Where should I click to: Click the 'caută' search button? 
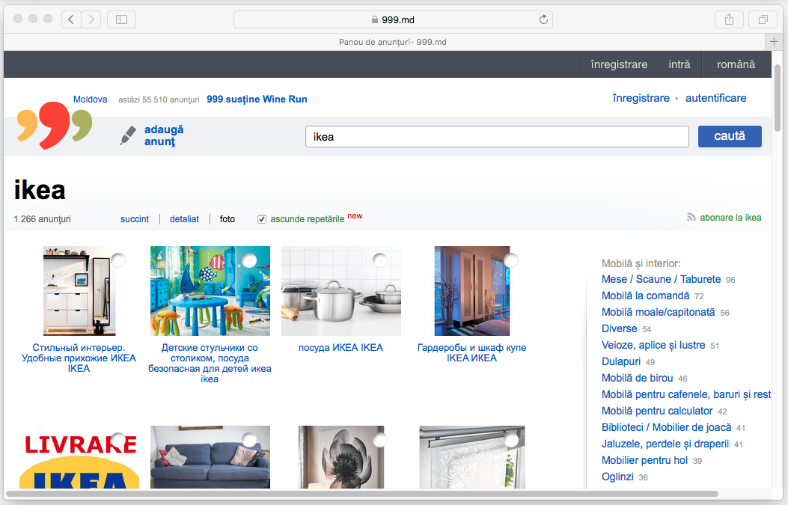point(730,136)
